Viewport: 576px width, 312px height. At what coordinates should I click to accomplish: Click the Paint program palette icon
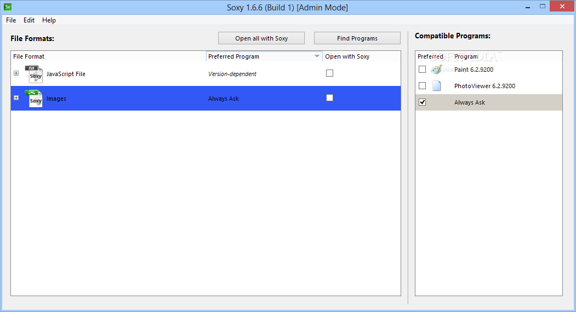point(436,70)
